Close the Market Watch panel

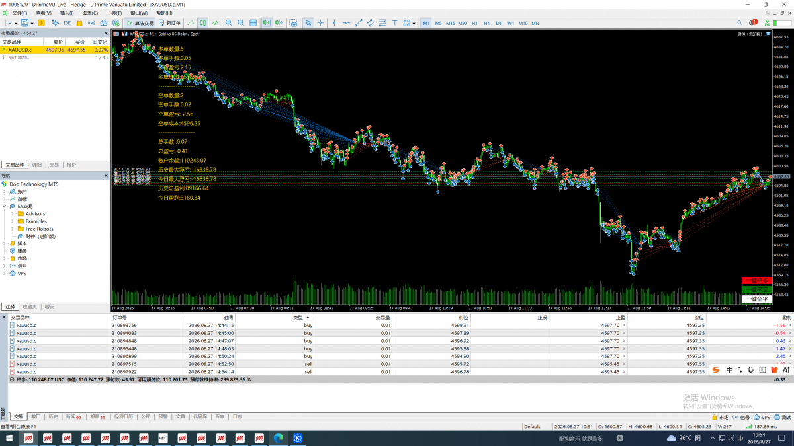click(106, 33)
